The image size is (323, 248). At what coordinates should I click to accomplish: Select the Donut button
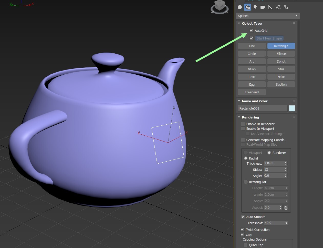pyautogui.click(x=281, y=61)
